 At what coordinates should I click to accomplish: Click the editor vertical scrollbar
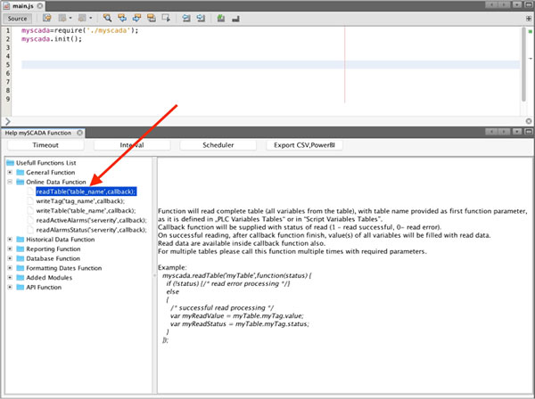(523, 65)
